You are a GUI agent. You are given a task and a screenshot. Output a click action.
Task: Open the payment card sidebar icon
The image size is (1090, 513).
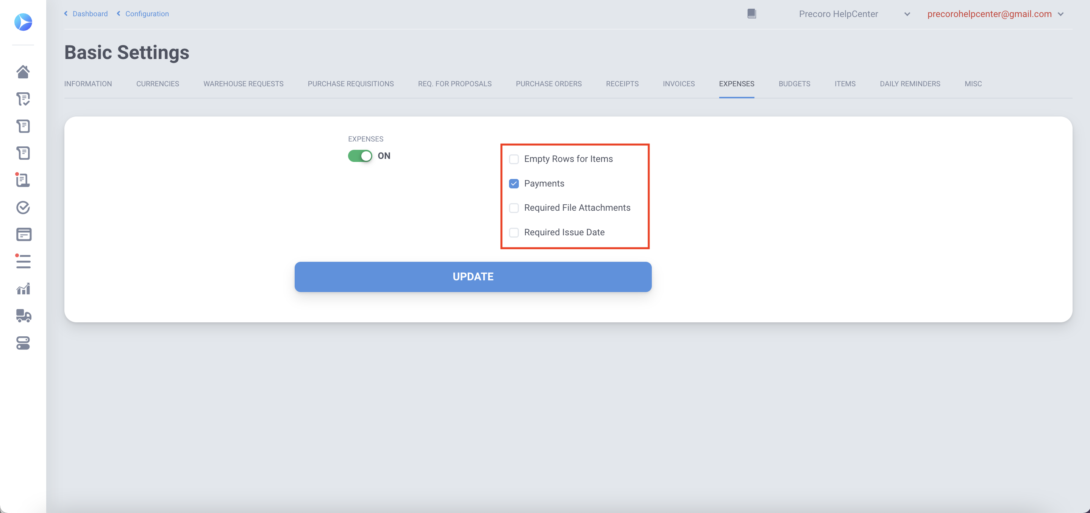24,235
